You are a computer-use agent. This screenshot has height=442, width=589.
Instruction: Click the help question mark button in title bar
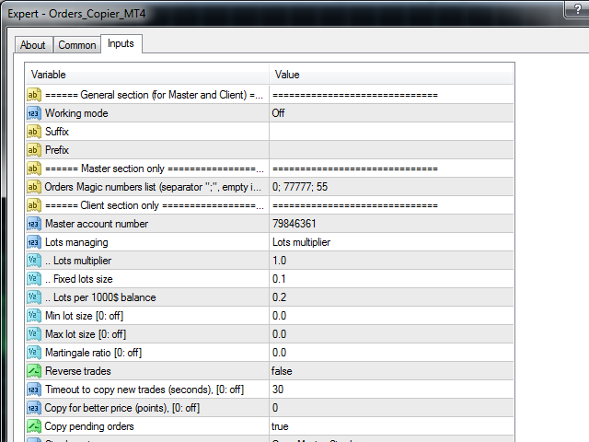(577, 9)
